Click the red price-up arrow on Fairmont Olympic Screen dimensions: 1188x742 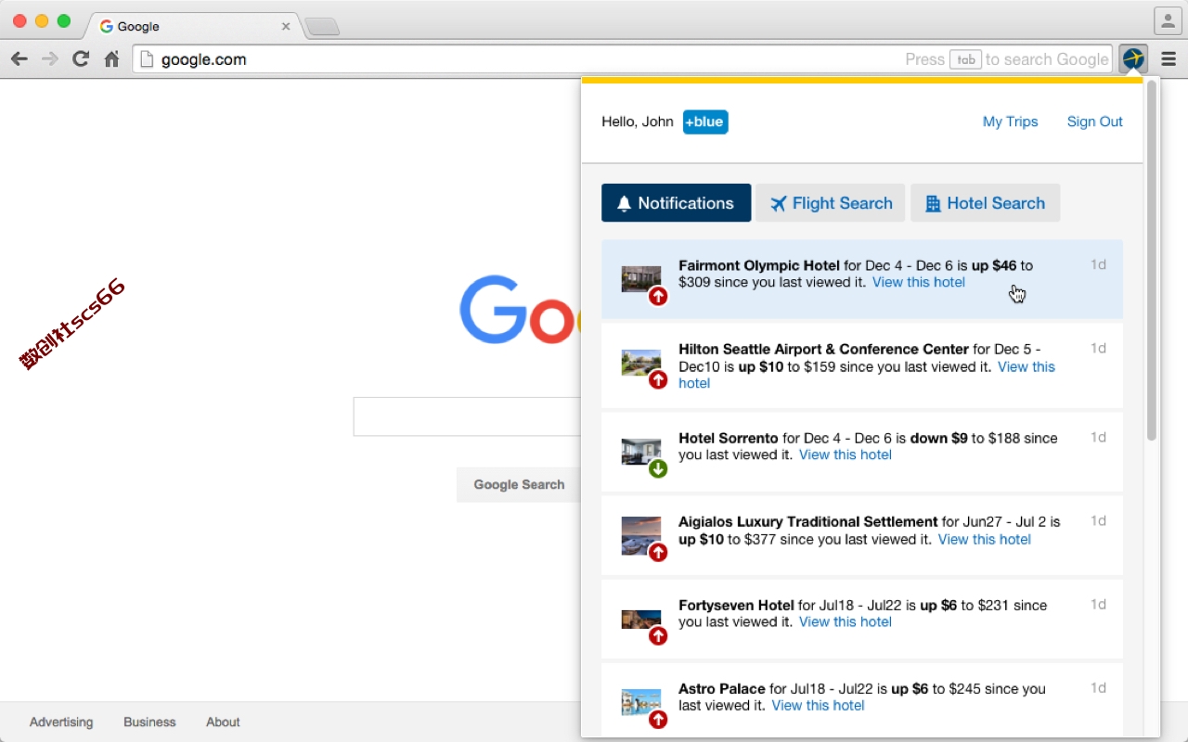click(658, 297)
